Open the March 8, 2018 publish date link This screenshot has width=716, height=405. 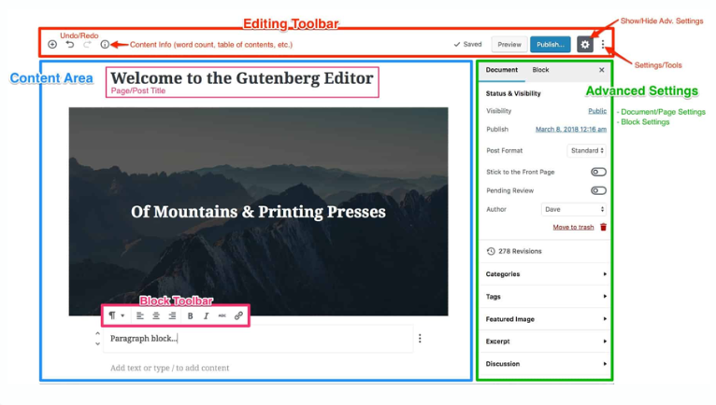coord(571,129)
